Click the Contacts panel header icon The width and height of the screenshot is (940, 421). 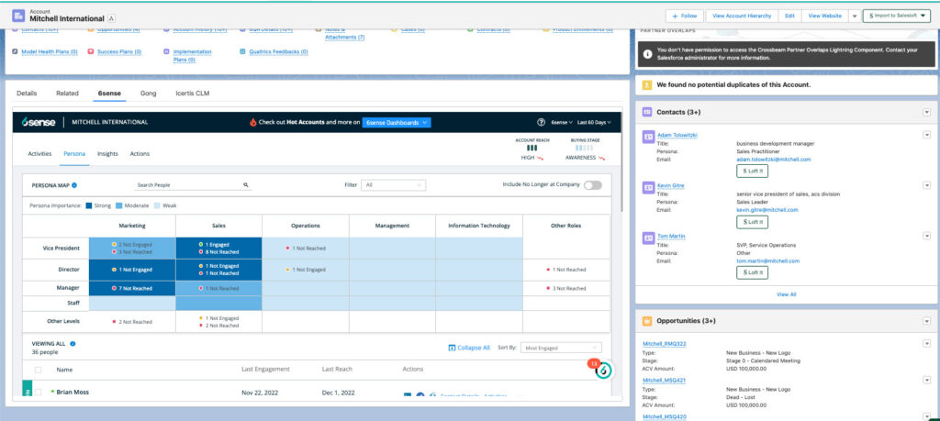[x=646, y=112]
